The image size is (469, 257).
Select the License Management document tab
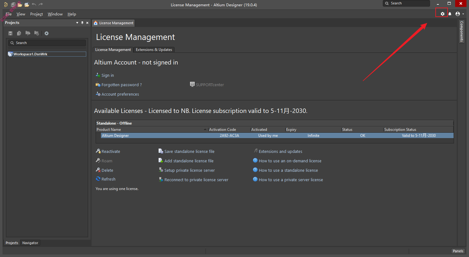pos(114,23)
